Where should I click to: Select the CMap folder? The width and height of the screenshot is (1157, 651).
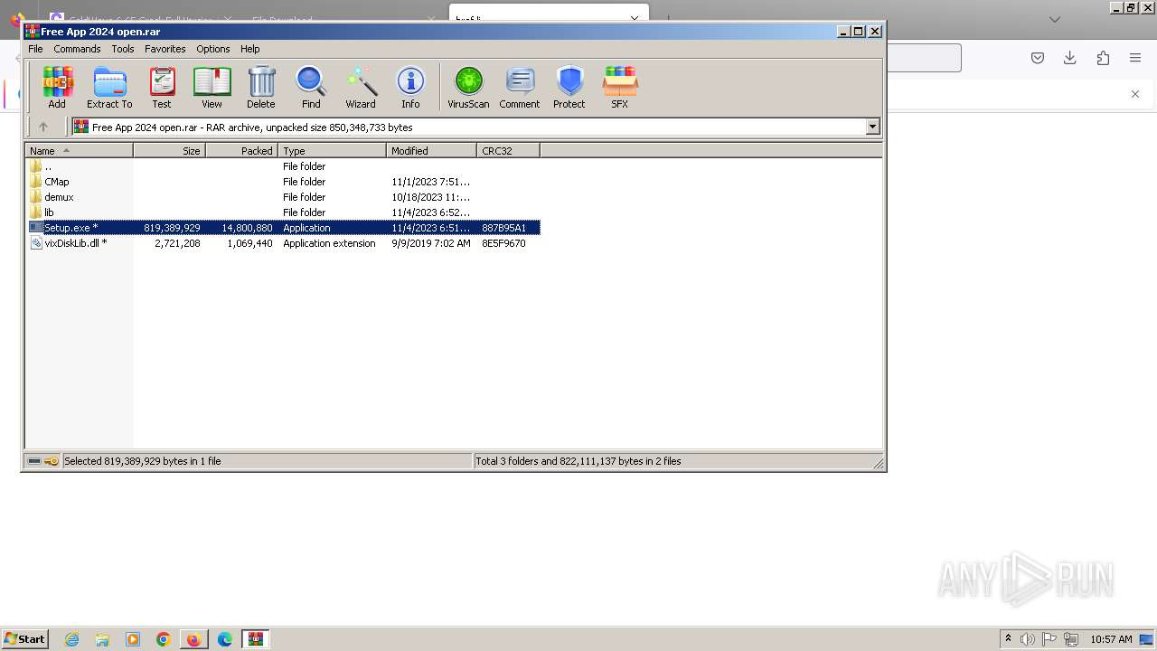point(283,182)
